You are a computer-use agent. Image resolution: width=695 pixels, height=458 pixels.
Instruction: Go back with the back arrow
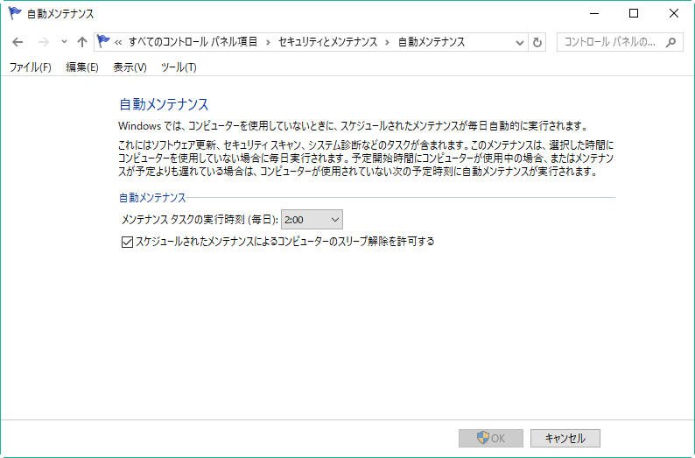18,42
